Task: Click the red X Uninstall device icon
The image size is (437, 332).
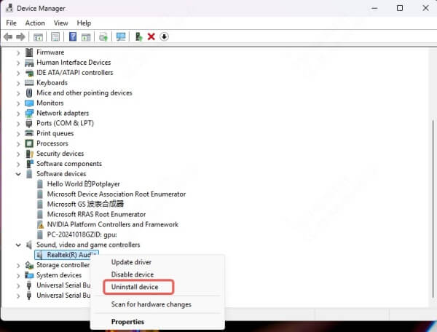Action: (151, 36)
